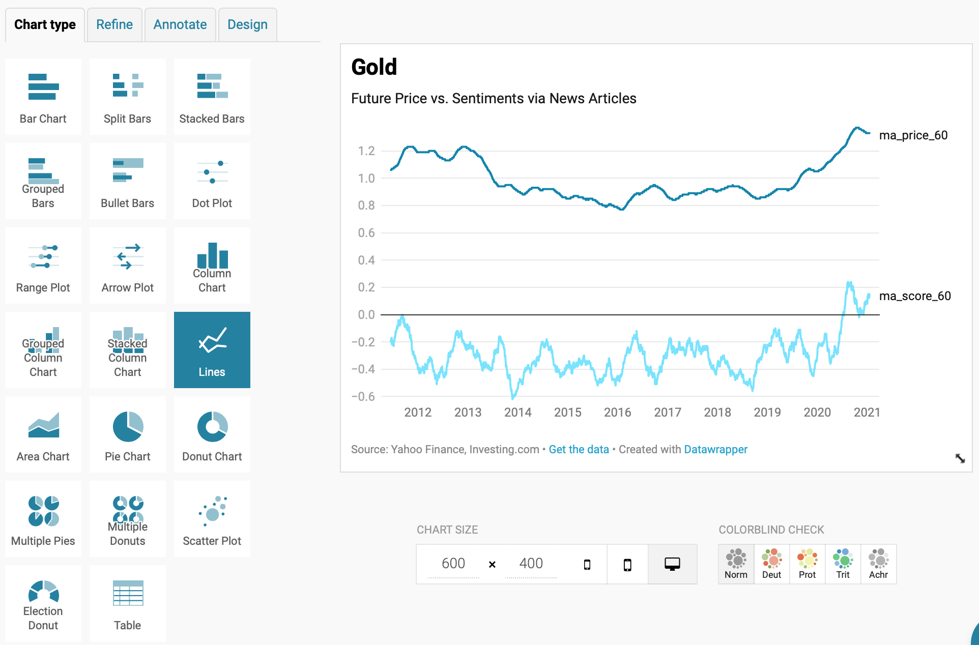Click the −0.6 y-axis label

(363, 397)
